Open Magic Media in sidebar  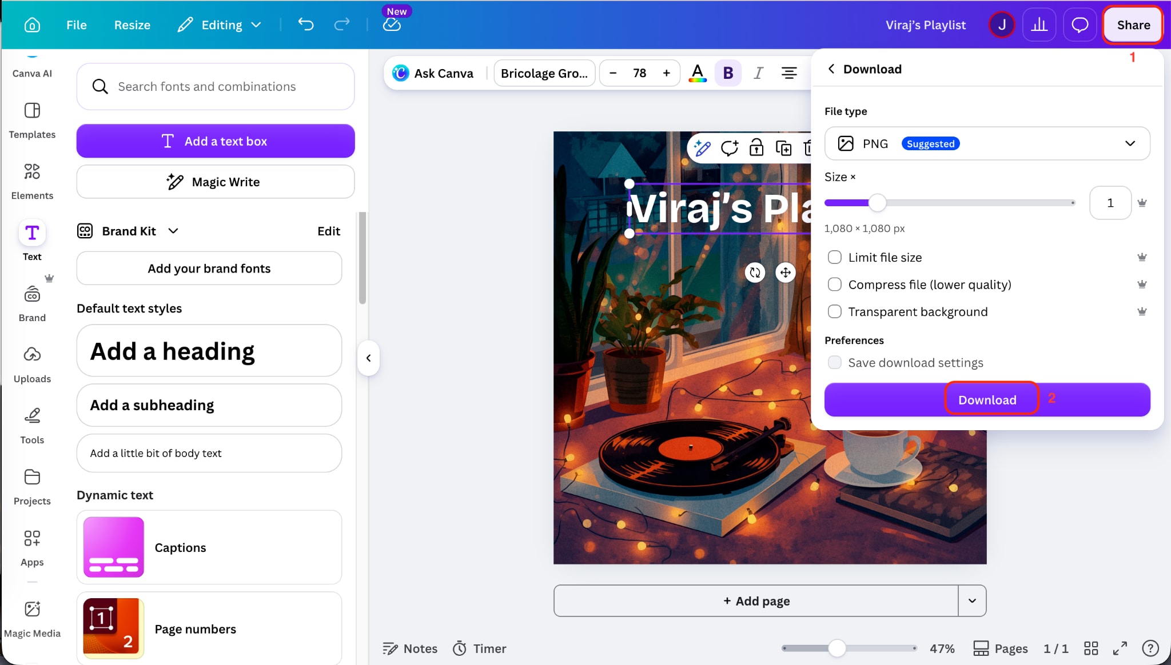(32, 619)
